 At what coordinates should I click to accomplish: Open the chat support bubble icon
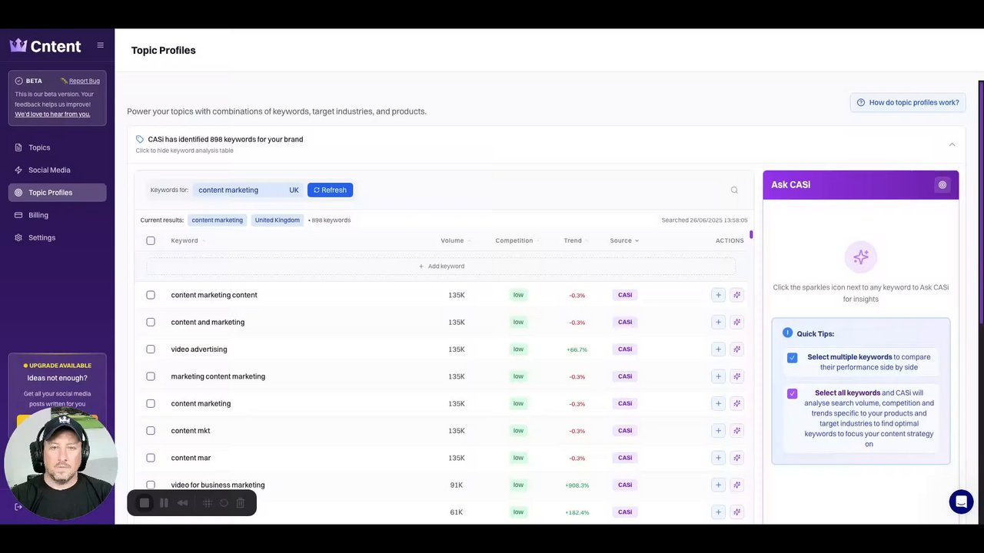[x=961, y=502]
